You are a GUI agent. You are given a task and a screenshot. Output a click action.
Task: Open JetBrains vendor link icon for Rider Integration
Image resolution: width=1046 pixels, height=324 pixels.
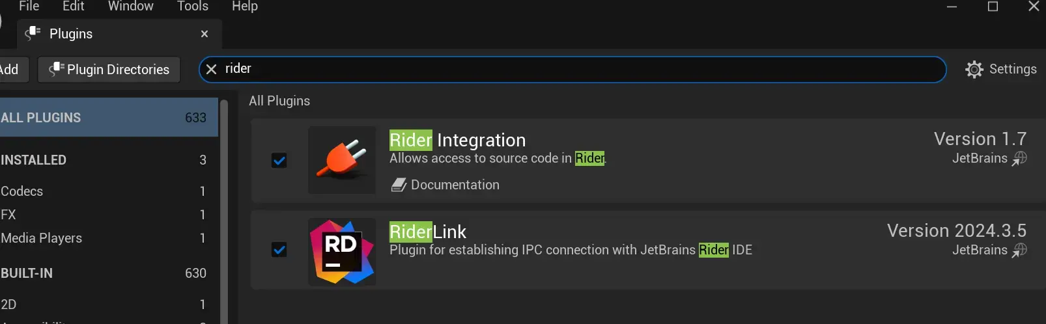[x=1019, y=159]
